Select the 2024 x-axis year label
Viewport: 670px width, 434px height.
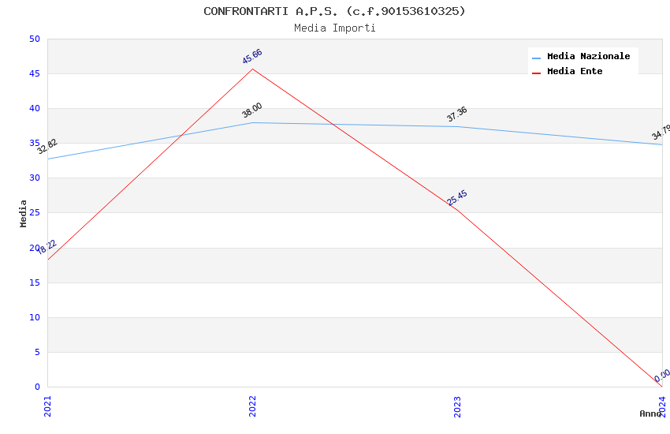tap(662, 406)
